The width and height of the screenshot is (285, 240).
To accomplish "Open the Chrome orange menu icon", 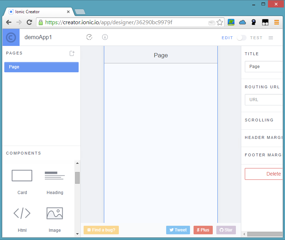I will coord(276,22).
